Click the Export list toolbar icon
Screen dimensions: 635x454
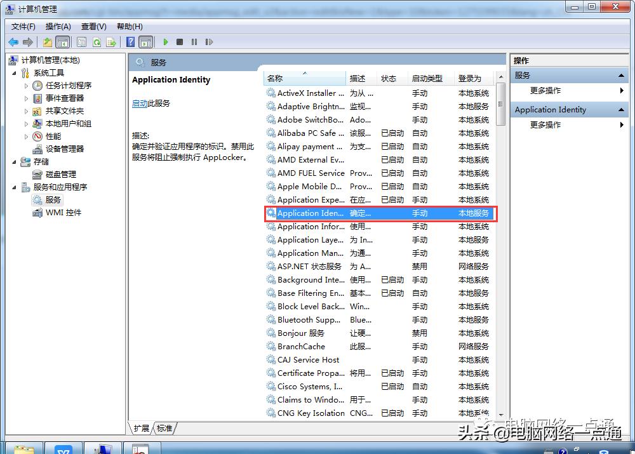click(111, 42)
